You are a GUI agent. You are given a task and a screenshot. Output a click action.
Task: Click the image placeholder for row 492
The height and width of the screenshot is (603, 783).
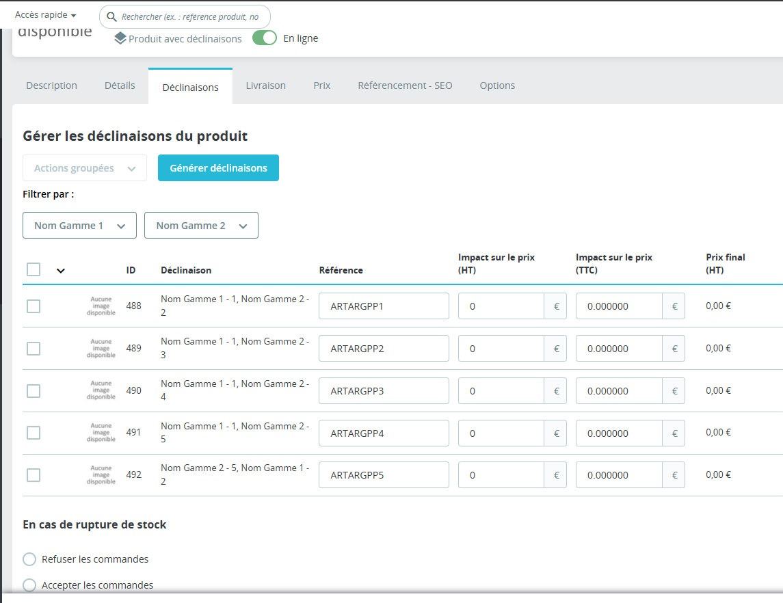point(101,474)
